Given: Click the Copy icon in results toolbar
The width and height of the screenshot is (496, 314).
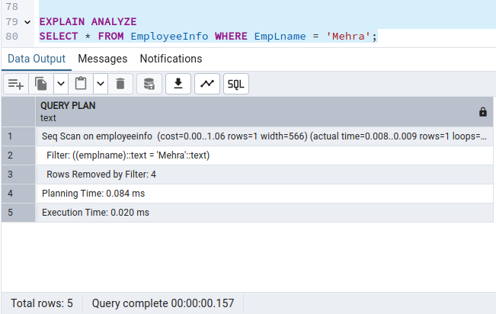Looking at the screenshot, I should pos(41,84).
